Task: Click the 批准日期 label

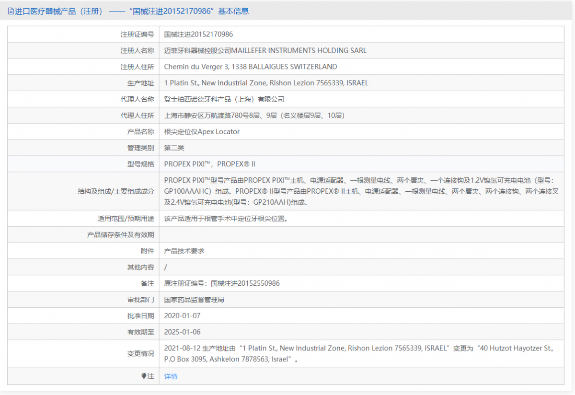Action: coord(141,316)
